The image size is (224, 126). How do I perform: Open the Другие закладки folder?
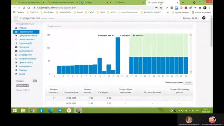(x=180, y=13)
